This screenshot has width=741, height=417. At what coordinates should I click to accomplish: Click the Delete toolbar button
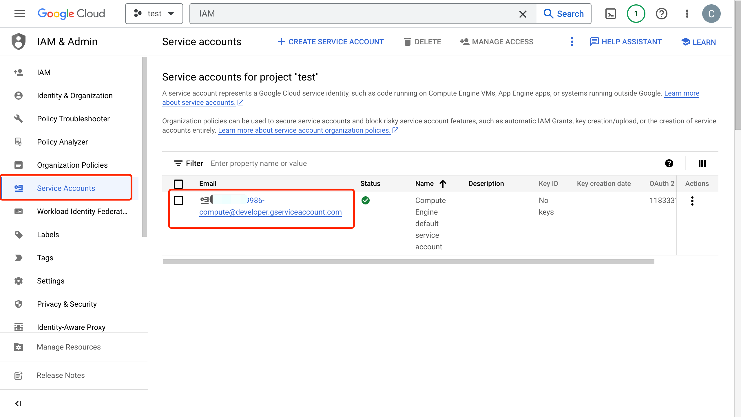click(x=422, y=42)
